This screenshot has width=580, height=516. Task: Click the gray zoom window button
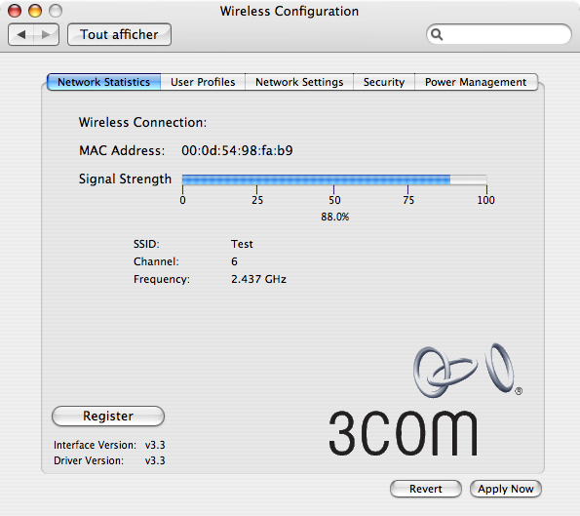[x=56, y=11]
